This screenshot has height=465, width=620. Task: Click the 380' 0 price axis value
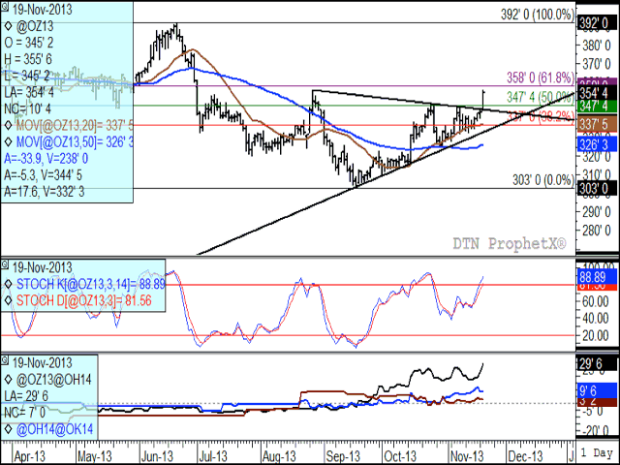point(597,46)
